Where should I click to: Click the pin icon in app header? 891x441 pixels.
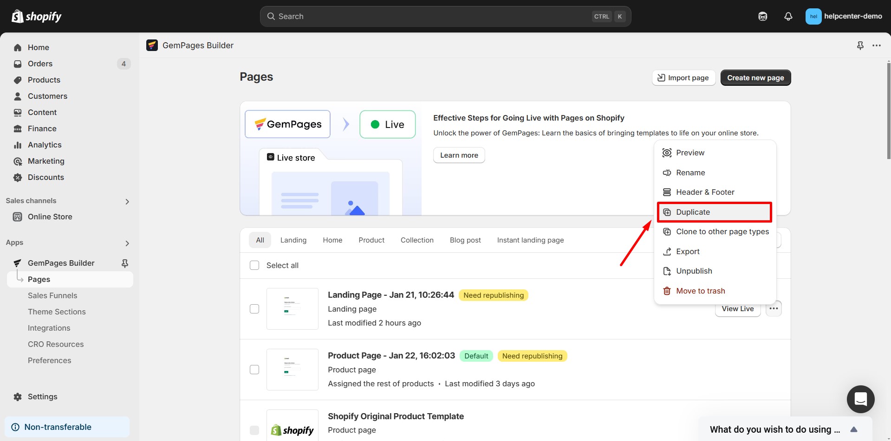(860, 45)
